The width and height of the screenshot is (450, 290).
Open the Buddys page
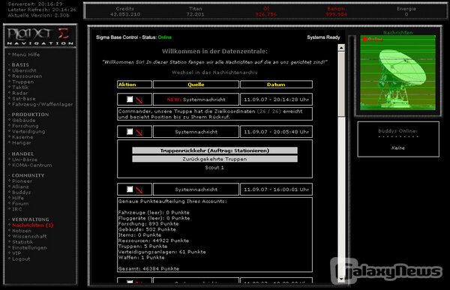coord(21,192)
